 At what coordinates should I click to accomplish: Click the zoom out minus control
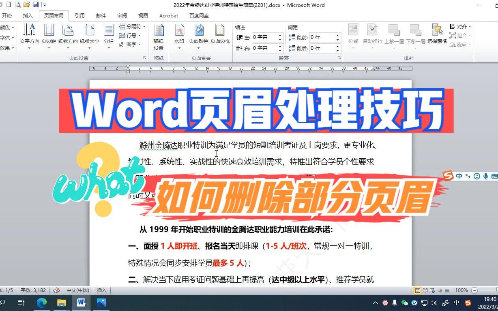[x=474, y=290]
